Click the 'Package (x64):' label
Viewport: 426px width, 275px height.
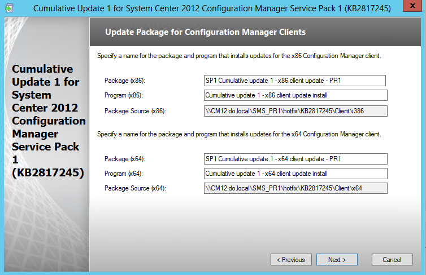tap(125, 159)
